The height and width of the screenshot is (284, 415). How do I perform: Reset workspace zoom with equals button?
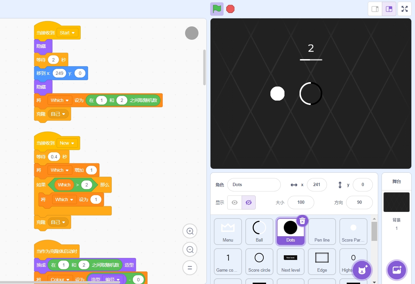click(190, 268)
